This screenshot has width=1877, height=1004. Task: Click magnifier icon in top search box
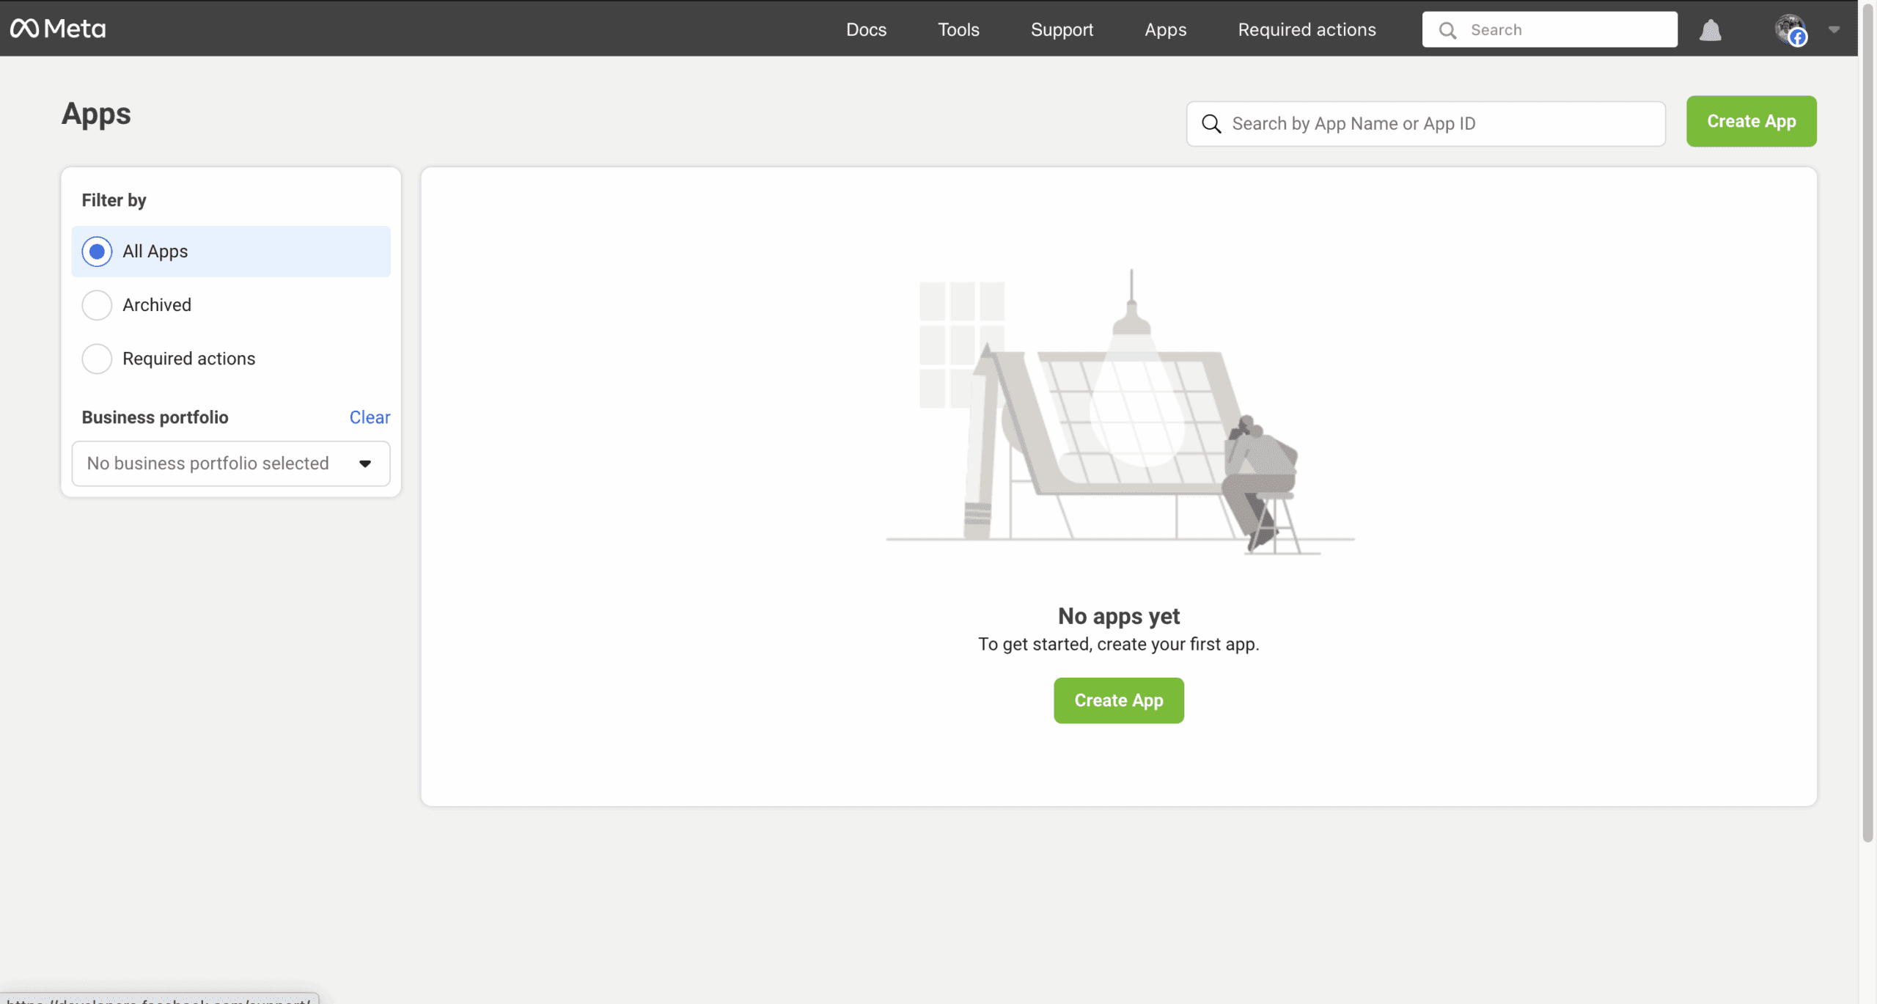click(1447, 30)
